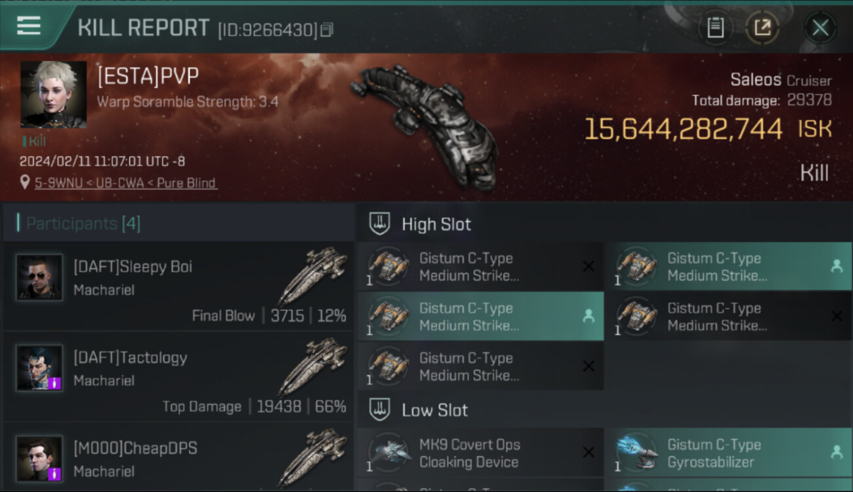The width and height of the screenshot is (853, 492).
Task: Click the Participants [4] header
Action: pos(83,224)
